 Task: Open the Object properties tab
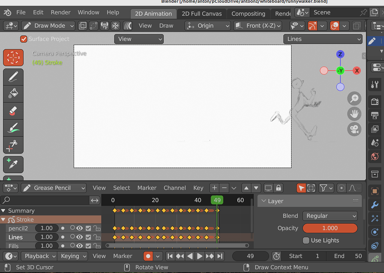pyautogui.click(x=375, y=191)
